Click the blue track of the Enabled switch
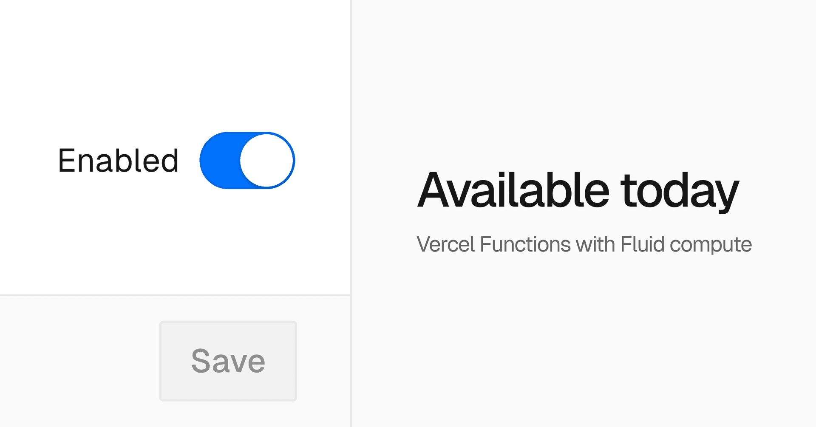 219,161
